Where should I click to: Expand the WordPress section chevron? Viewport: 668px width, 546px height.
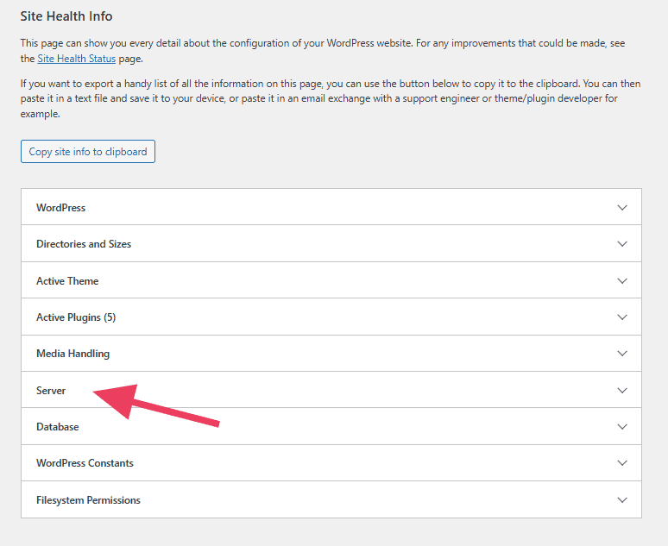pyautogui.click(x=622, y=207)
